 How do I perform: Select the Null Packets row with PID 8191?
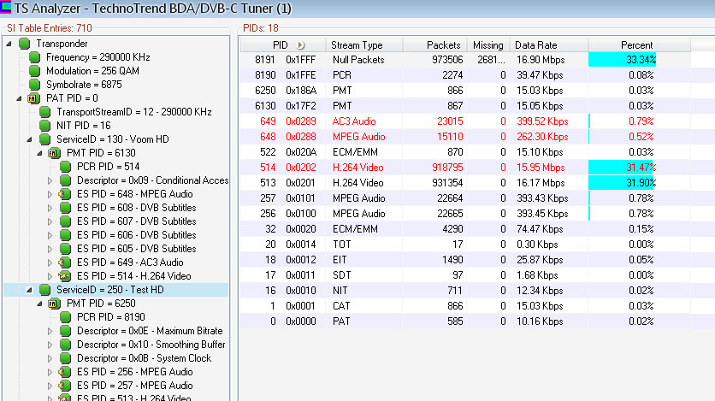(x=359, y=60)
